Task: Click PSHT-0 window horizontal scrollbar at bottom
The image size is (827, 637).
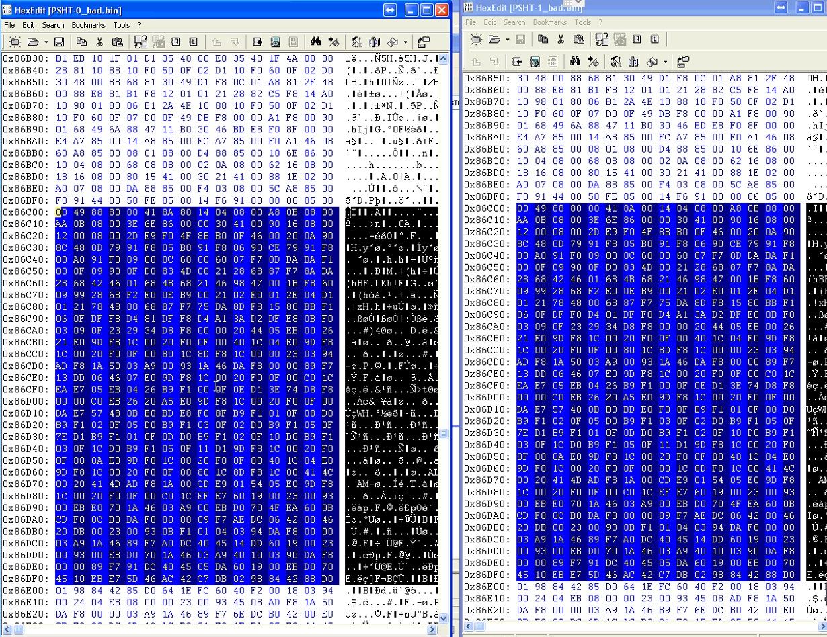Action: (220, 630)
